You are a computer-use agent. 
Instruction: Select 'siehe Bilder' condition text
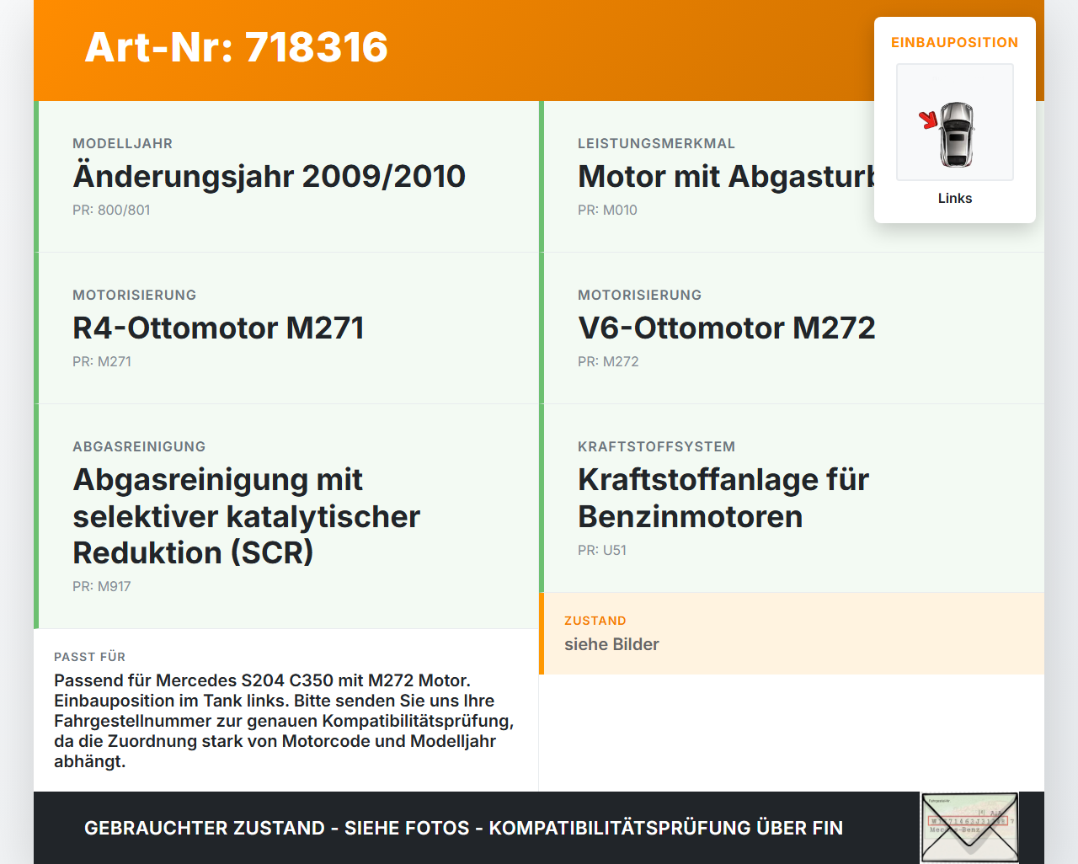(x=611, y=644)
